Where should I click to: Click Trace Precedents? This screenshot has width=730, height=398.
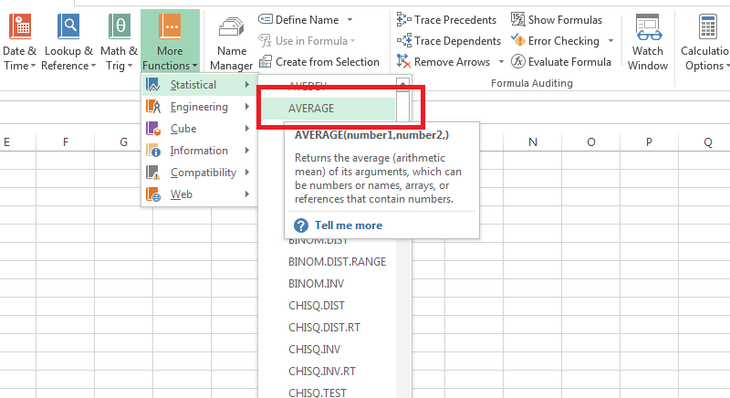click(x=447, y=19)
